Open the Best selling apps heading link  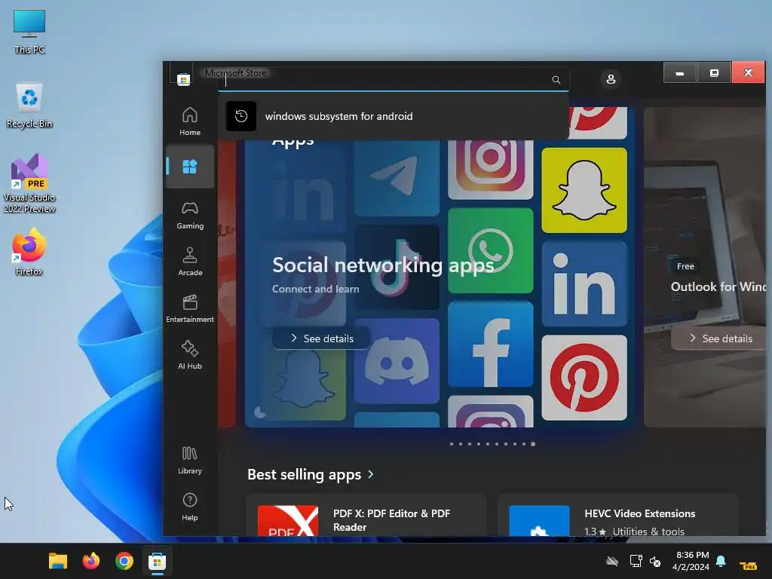coord(305,474)
